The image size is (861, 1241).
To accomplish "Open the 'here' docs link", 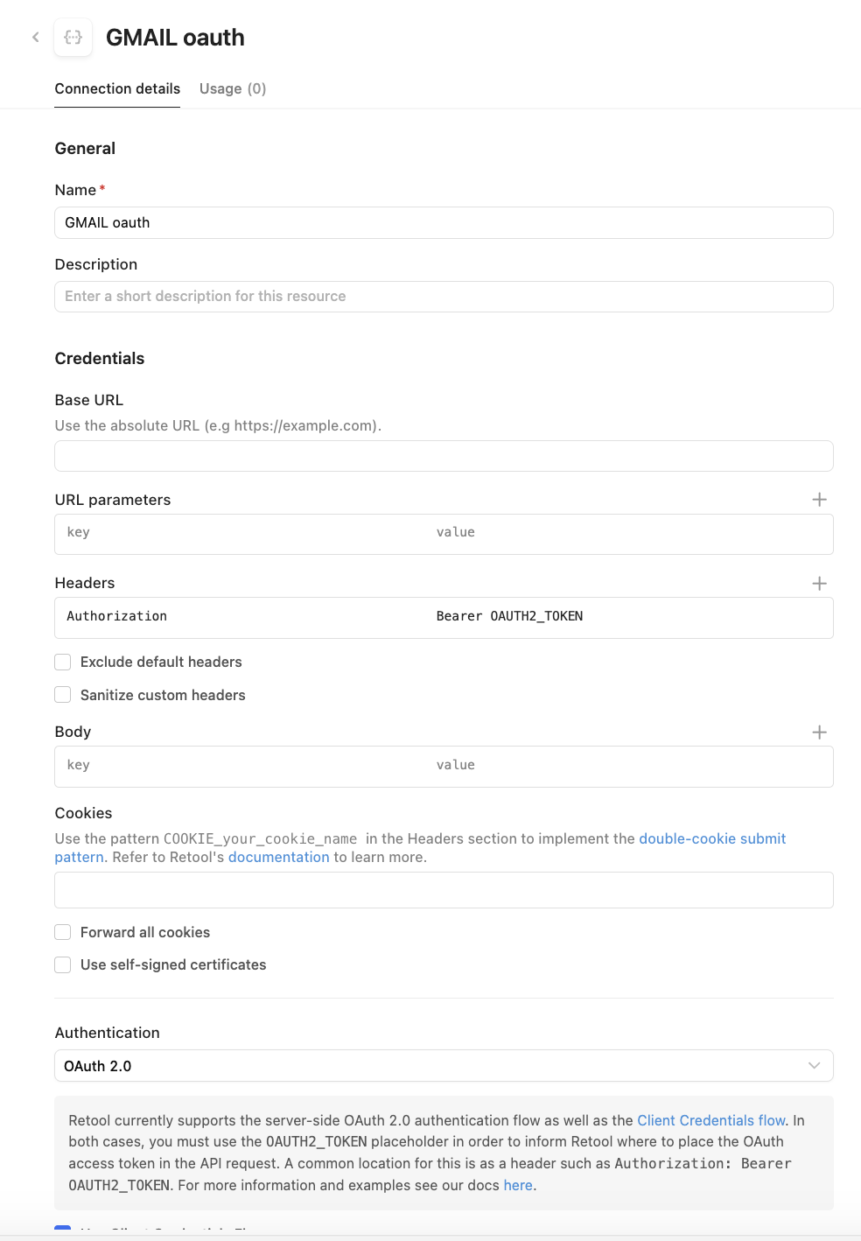I will [517, 1185].
